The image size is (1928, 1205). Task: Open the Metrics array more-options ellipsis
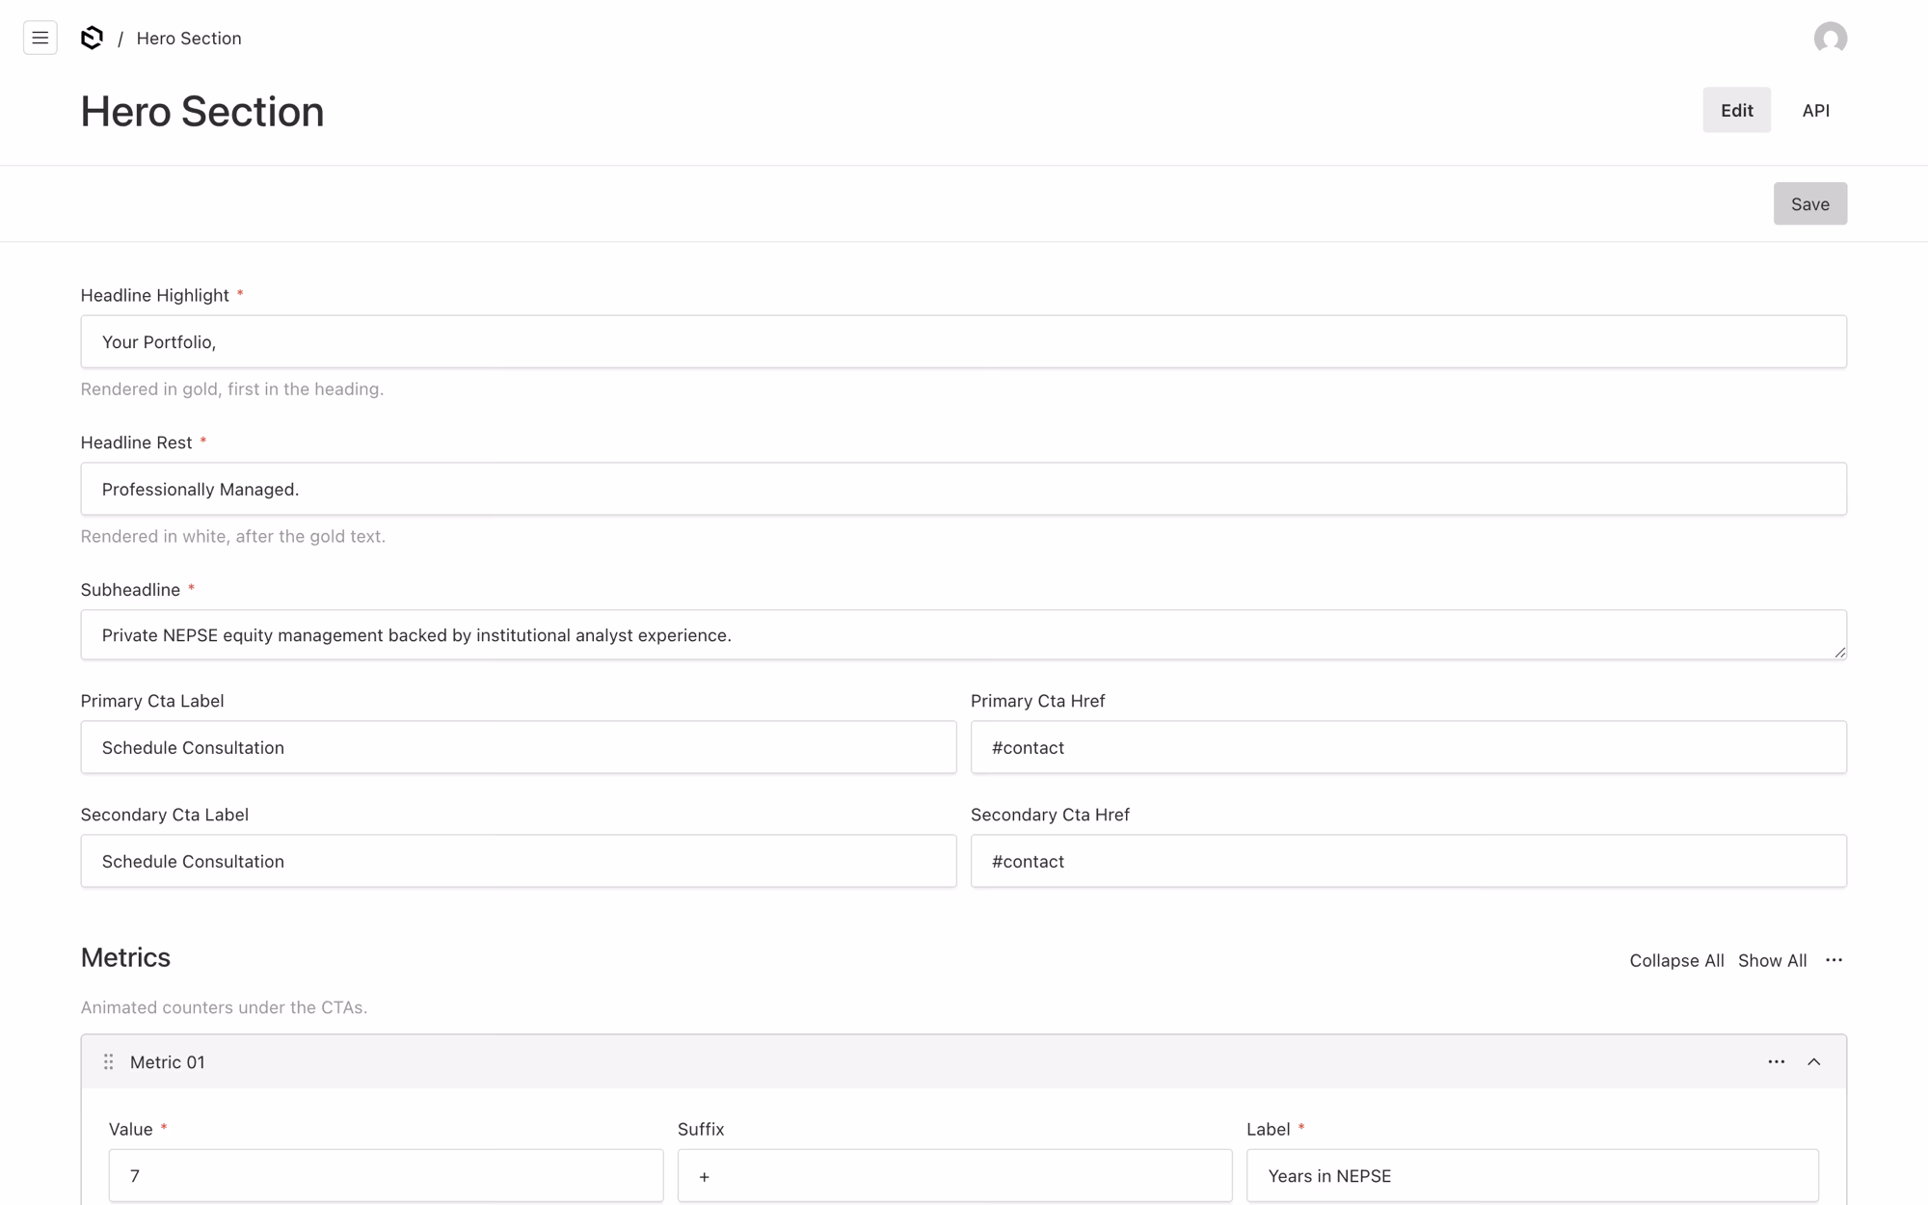pyautogui.click(x=1834, y=960)
